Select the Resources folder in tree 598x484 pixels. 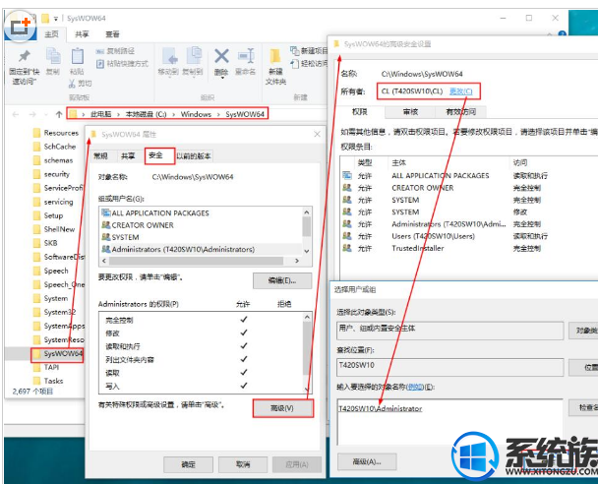56,133
